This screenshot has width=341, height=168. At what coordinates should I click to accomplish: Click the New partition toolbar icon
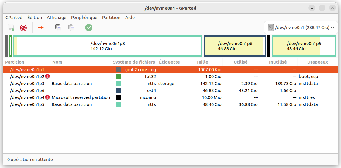11,28
